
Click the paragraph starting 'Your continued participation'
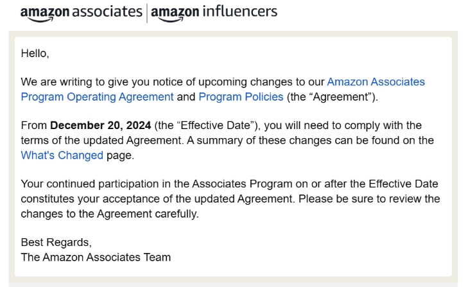pyautogui.click(x=230, y=198)
